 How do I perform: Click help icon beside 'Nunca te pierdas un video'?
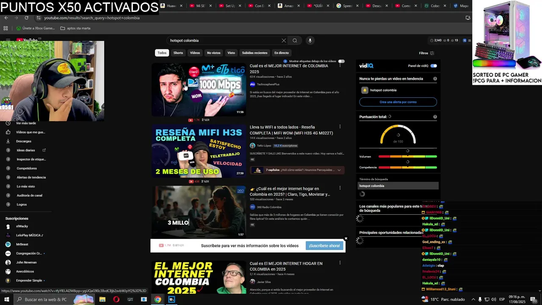[x=435, y=79]
